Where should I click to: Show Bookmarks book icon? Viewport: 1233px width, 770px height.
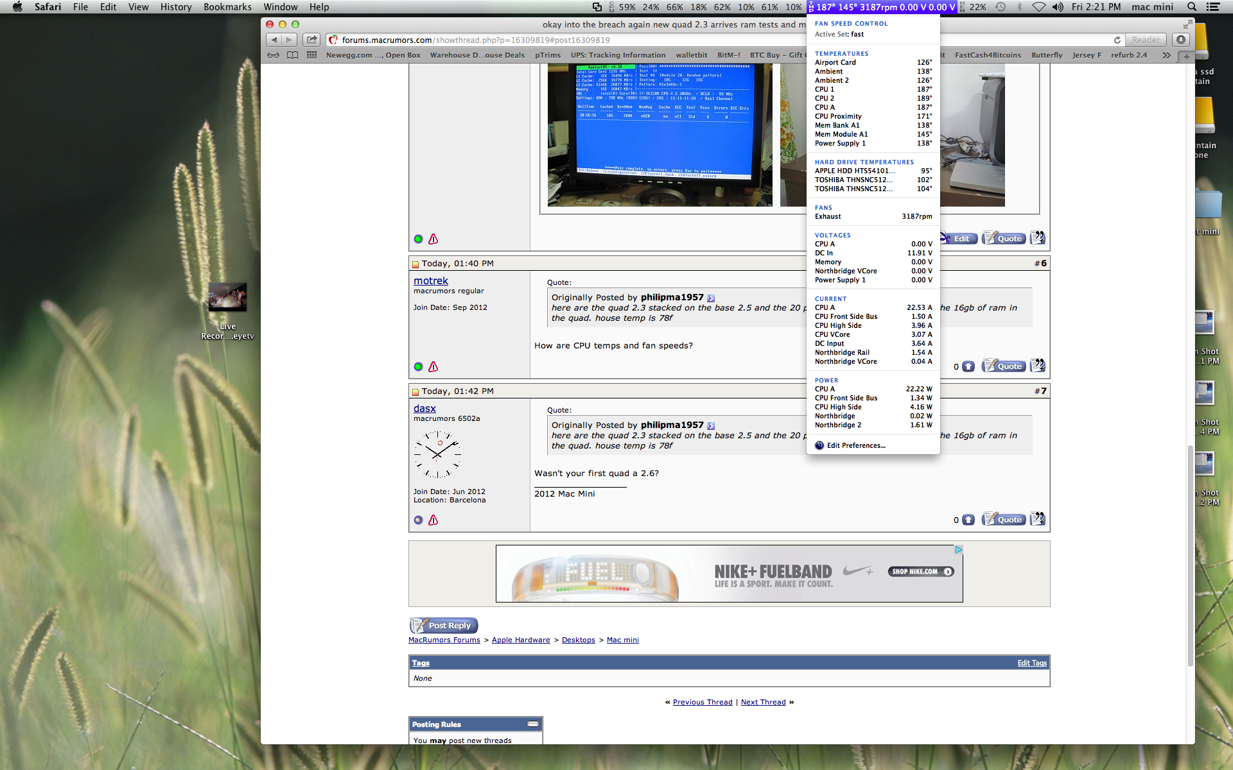292,55
